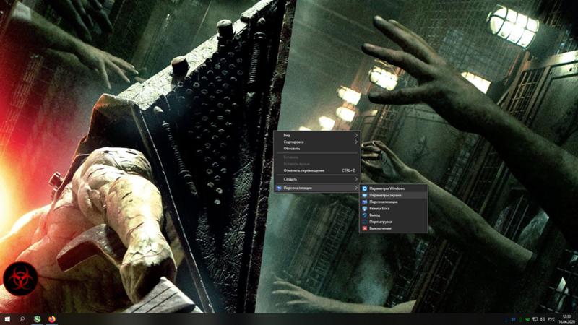Expand the Создать submenu arrow
The width and height of the screenshot is (578, 325).
click(x=356, y=179)
